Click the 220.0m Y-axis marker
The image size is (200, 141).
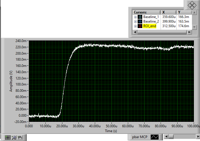coord(21,47)
